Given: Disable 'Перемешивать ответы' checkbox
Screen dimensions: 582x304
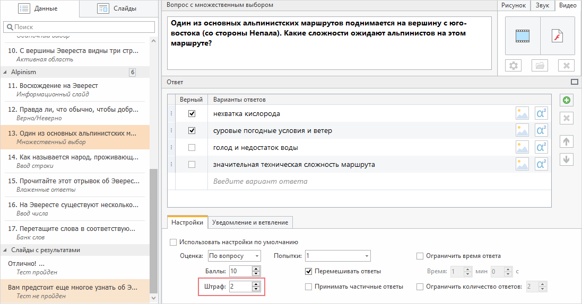Looking at the screenshot, I should coord(308,271).
